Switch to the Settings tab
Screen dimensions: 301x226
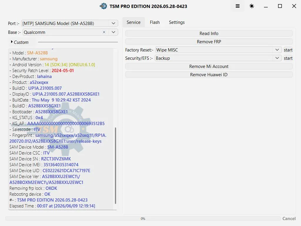click(177, 22)
